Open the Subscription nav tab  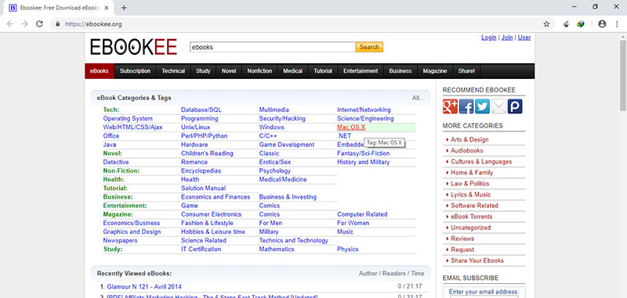click(135, 71)
